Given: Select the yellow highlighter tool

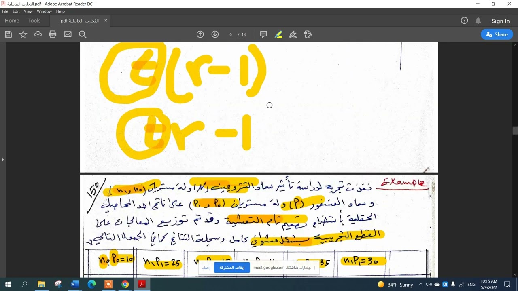Looking at the screenshot, I should click(278, 34).
